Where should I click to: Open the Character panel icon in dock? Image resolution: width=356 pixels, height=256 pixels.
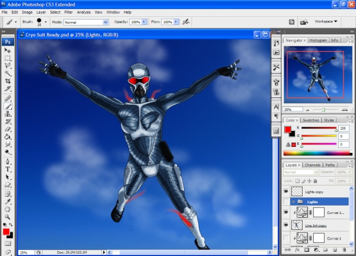[276, 107]
